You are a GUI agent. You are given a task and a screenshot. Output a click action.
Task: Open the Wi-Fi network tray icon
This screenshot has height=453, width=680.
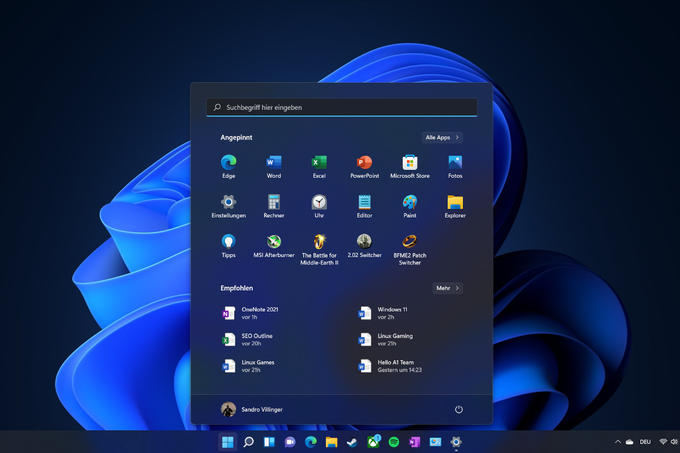663,442
